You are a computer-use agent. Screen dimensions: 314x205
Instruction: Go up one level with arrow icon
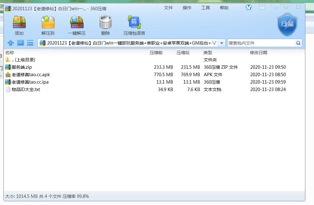point(11,43)
